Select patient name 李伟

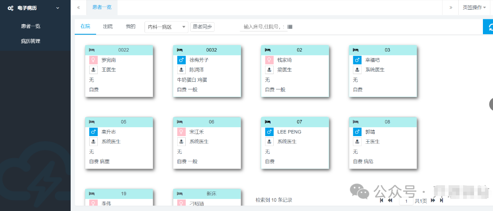coord(106,203)
